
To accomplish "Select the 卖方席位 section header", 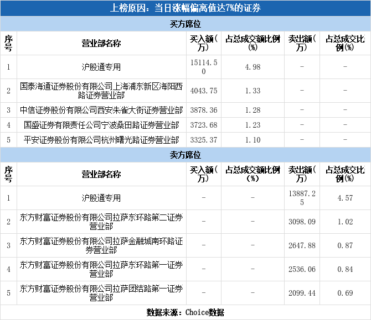I will [x=185, y=155].
